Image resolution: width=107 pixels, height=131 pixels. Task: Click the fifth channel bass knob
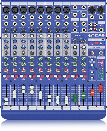[x=41, y=53]
